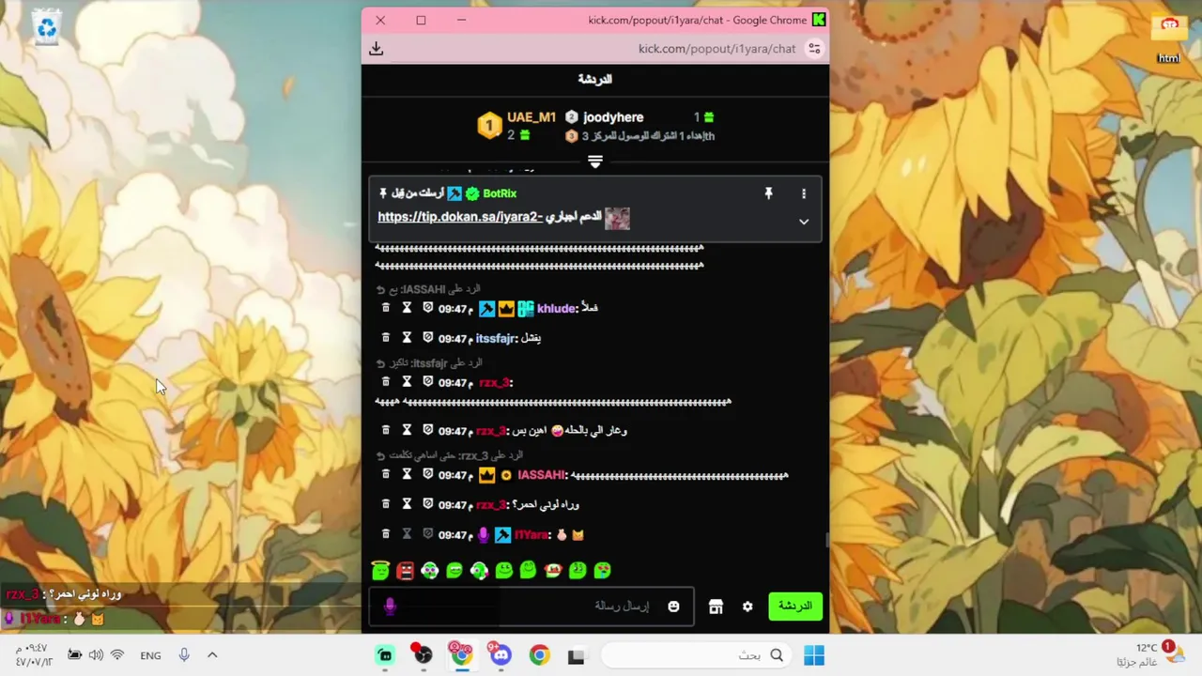The width and height of the screenshot is (1202, 676).
Task: Collapse the leaderboard with the handle below it
Action: coord(594,161)
